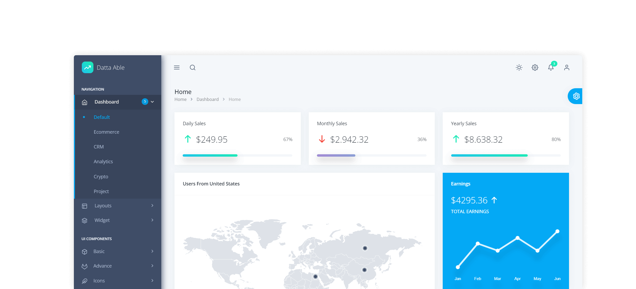
Task: Select the Ecommerce dashboard menu item
Action: pyautogui.click(x=106, y=132)
